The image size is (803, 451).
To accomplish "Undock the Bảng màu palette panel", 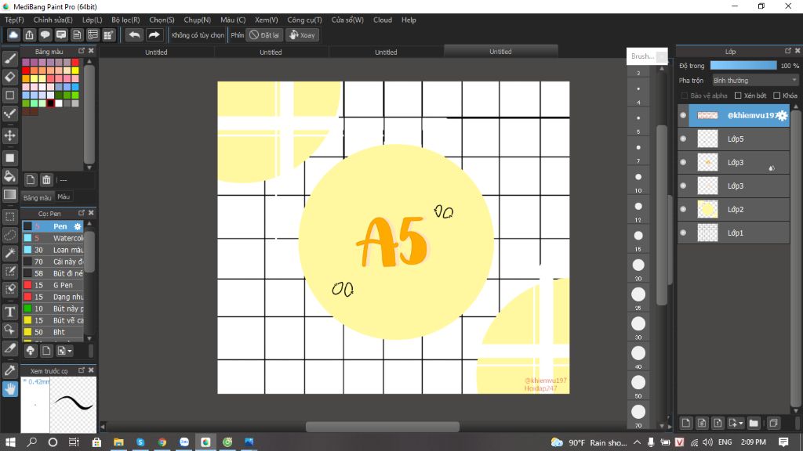I will pyautogui.click(x=82, y=51).
